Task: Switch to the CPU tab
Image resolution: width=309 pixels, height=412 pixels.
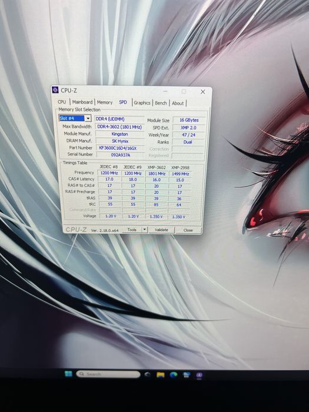Action: click(x=62, y=102)
